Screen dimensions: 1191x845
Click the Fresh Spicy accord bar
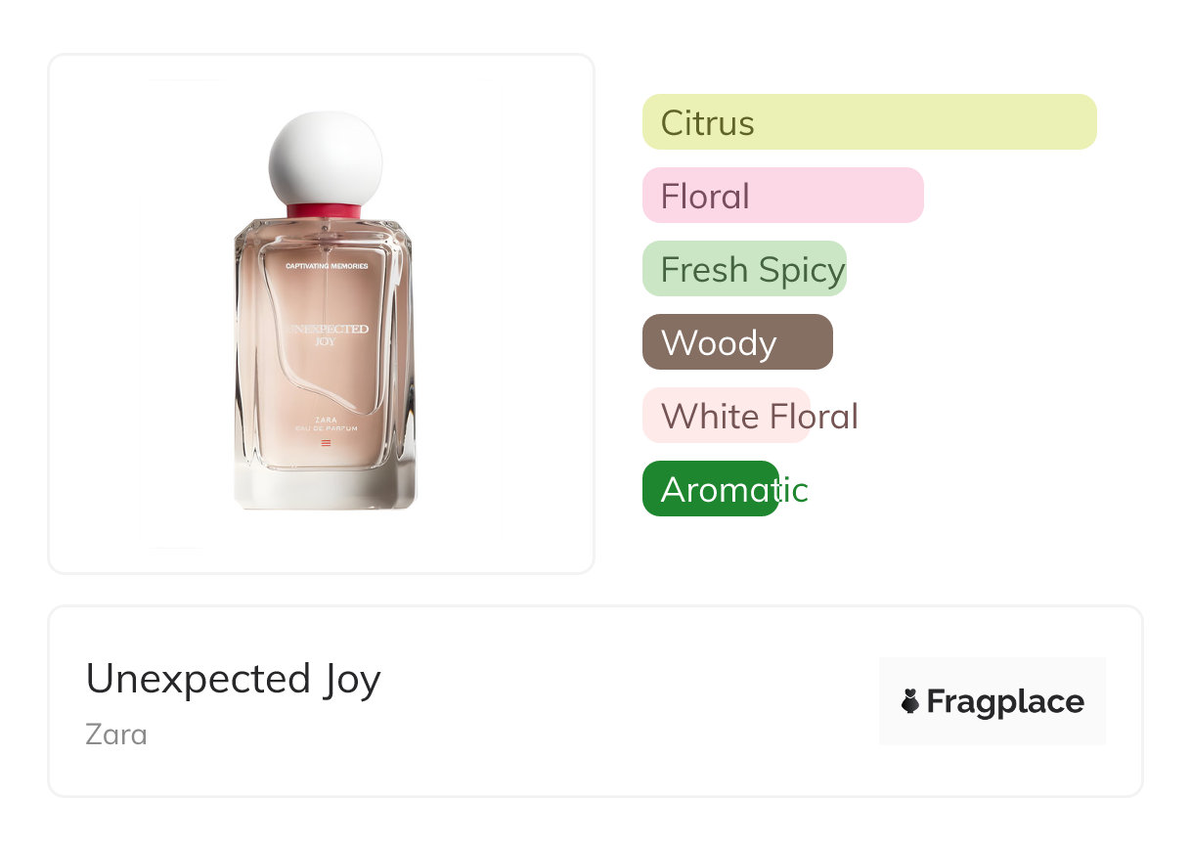(744, 269)
